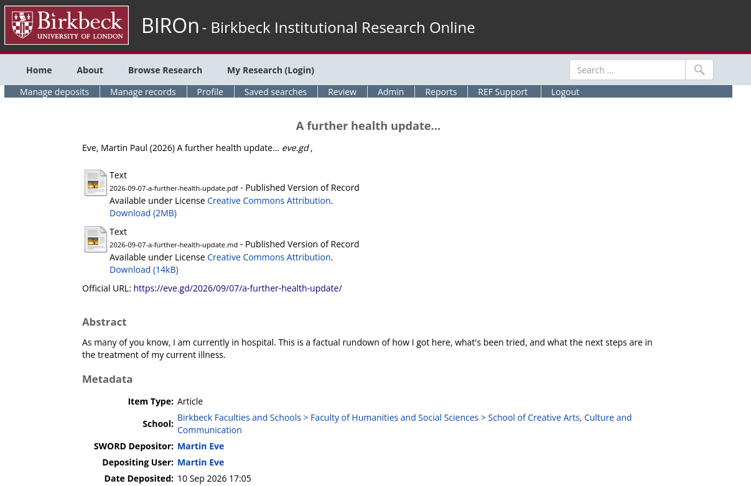Open the .md document thumbnail icon
This screenshot has width=751, height=486.
[96, 239]
